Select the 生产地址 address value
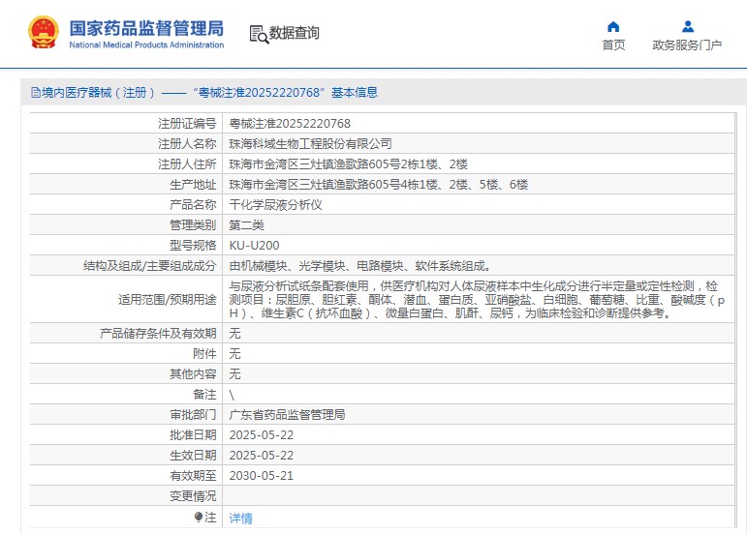 click(x=379, y=185)
